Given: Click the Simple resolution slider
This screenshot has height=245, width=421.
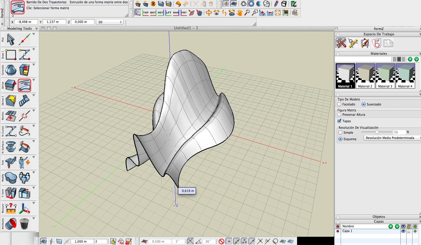Looking at the screenshot, I should [377, 133].
